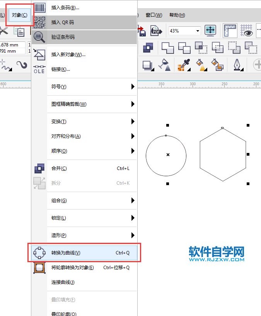Click the full-screen preview icon

click(x=210, y=31)
